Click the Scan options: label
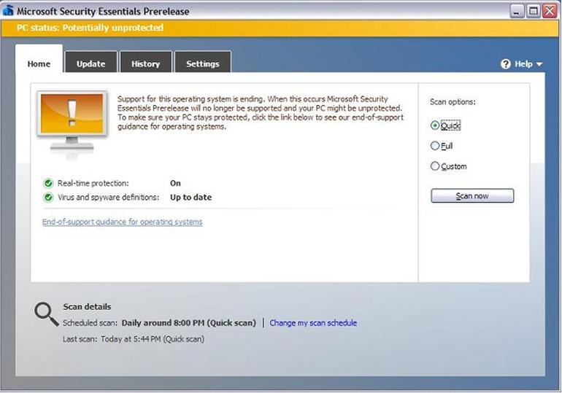Image resolution: width=562 pixels, height=393 pixels. [453, 102]
